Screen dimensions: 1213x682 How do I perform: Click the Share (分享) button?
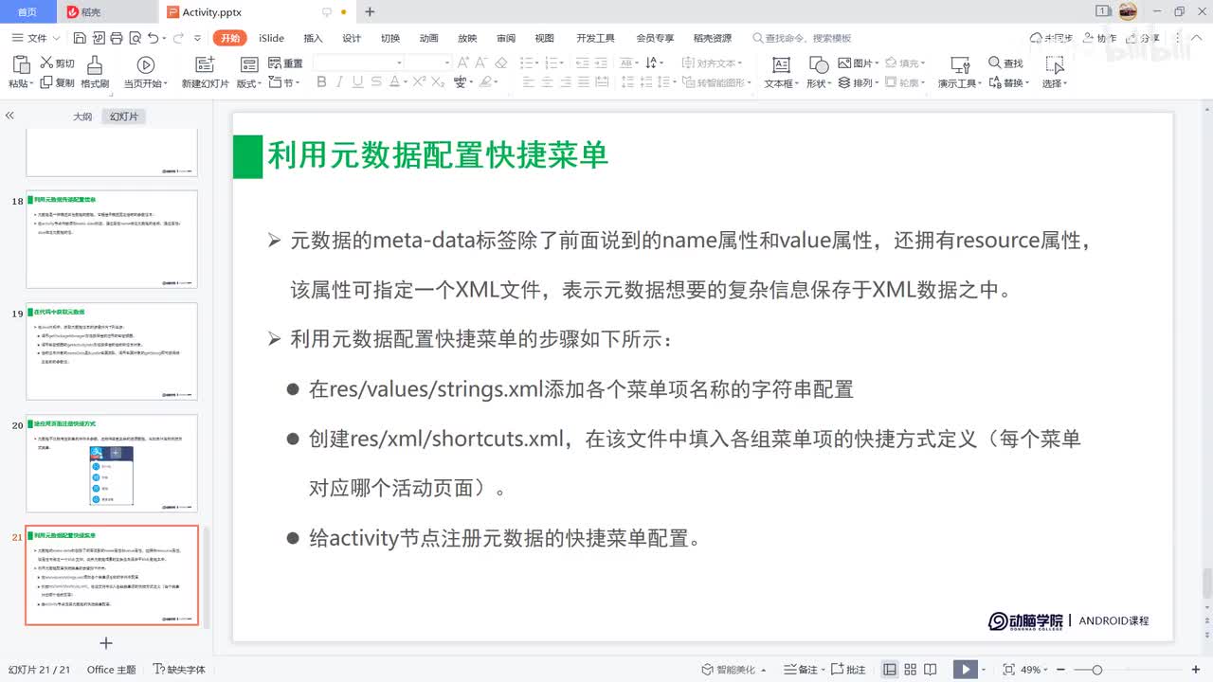(x=1144, y=38)
